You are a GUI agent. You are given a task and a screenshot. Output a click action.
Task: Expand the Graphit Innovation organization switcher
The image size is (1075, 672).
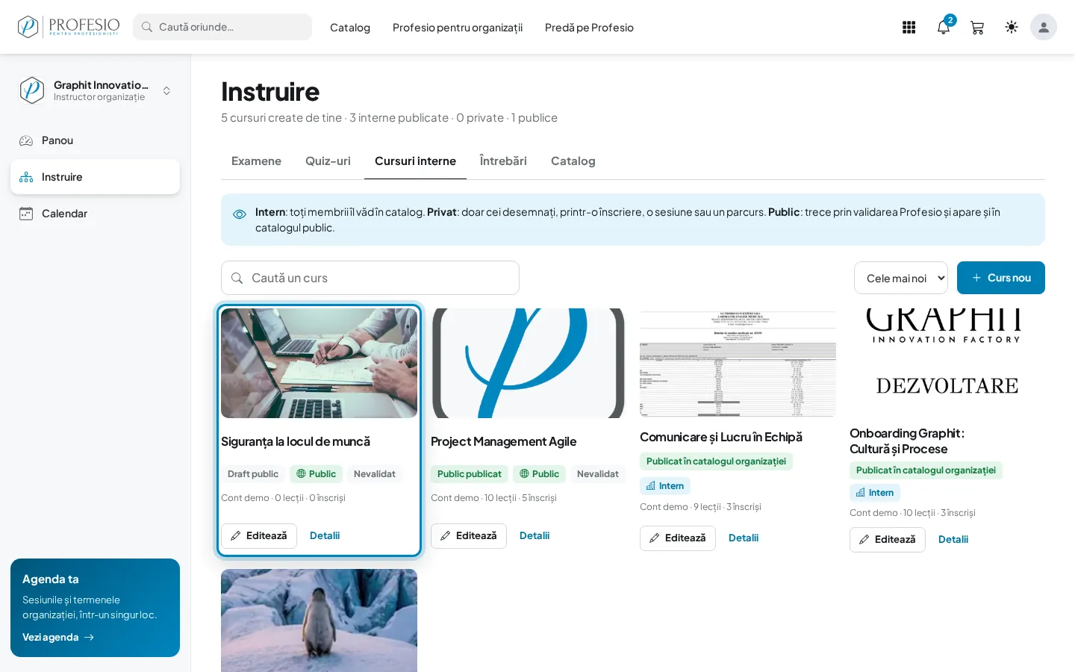(95, 90)
